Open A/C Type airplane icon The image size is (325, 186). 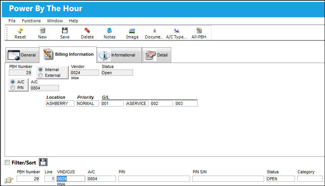coord(177,31)
